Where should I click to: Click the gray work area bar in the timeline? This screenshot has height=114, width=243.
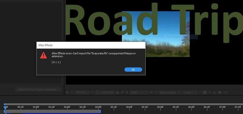click(52, 111)
